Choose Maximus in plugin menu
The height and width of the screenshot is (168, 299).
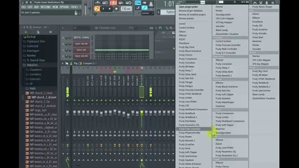click(x=220, y=129)
